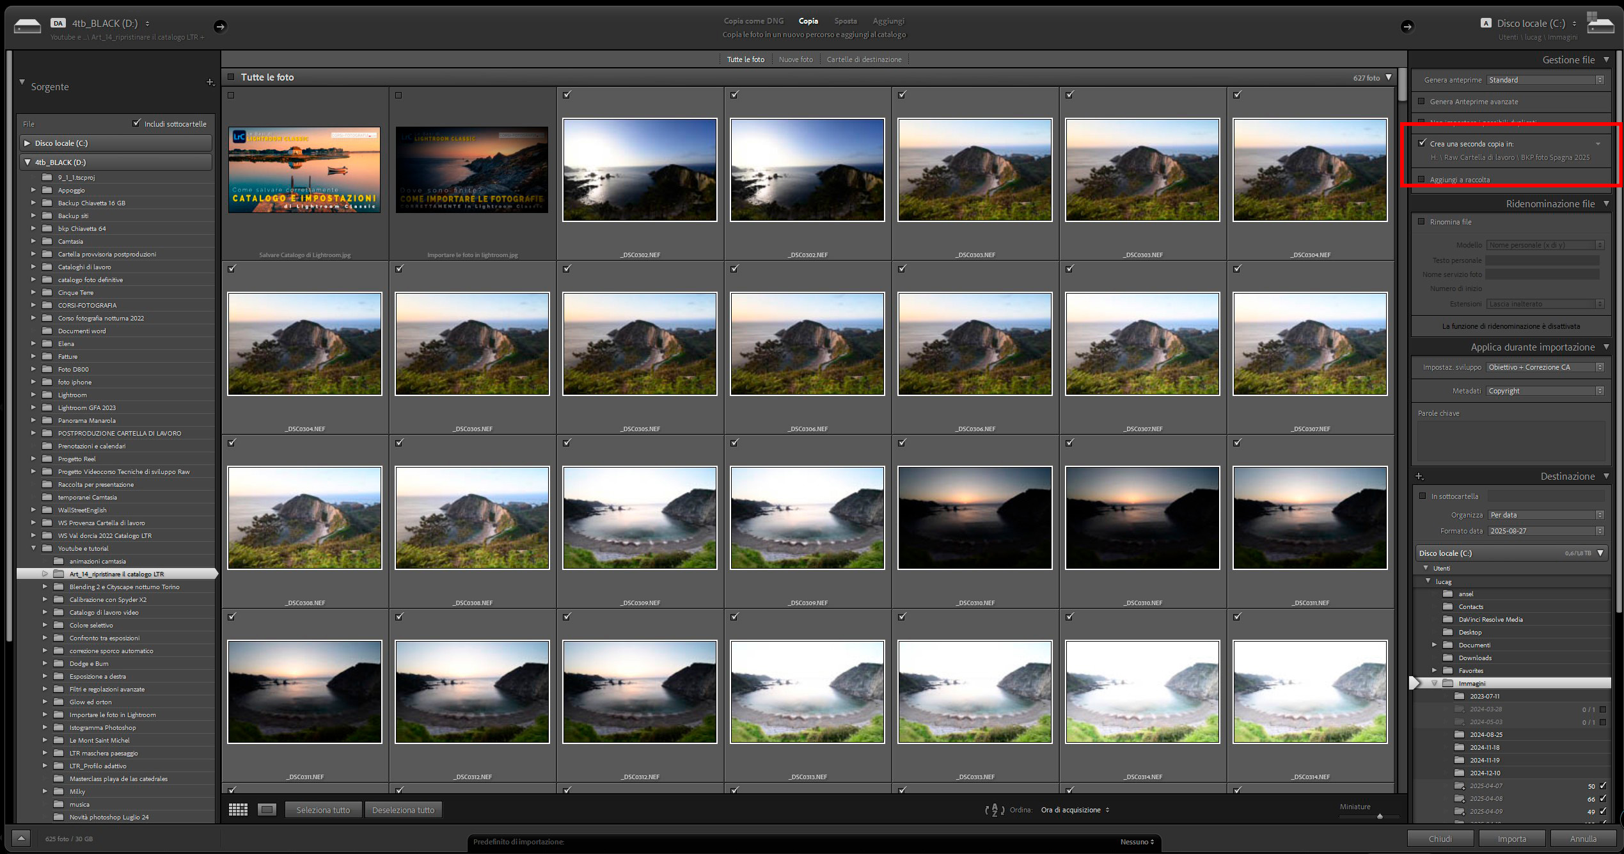Image resolution: width=1624 pixels, height=854 pixels.
Task: Collapse the Gestione file panel
Action: coord(1605,59)
